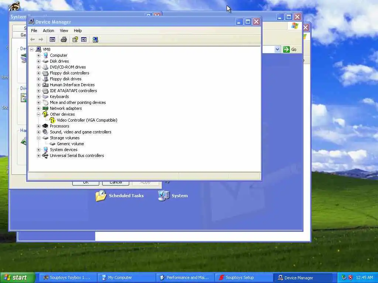Expand Human Interface Devices node
This screenshot has width=378, height=283.
(38, 85)
